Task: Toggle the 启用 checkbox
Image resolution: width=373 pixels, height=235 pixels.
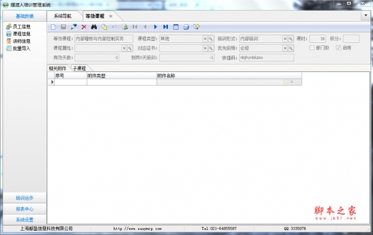Action: pos(339,48)
